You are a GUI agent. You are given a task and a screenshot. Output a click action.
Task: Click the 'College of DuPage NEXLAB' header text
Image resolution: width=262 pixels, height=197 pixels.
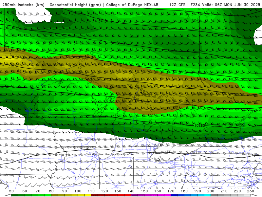(x=132, y=5)
